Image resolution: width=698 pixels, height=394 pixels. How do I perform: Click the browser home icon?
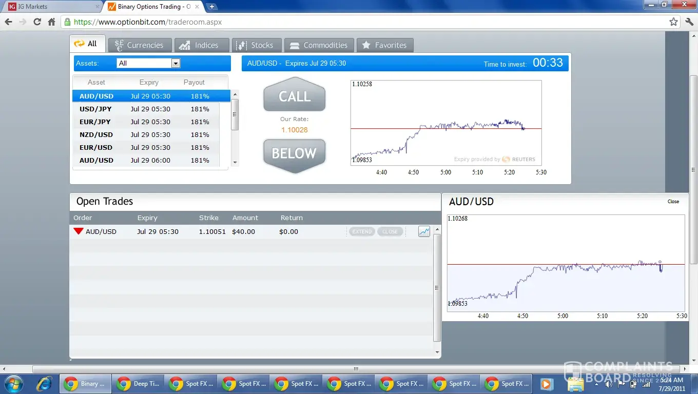coord(51,22)
